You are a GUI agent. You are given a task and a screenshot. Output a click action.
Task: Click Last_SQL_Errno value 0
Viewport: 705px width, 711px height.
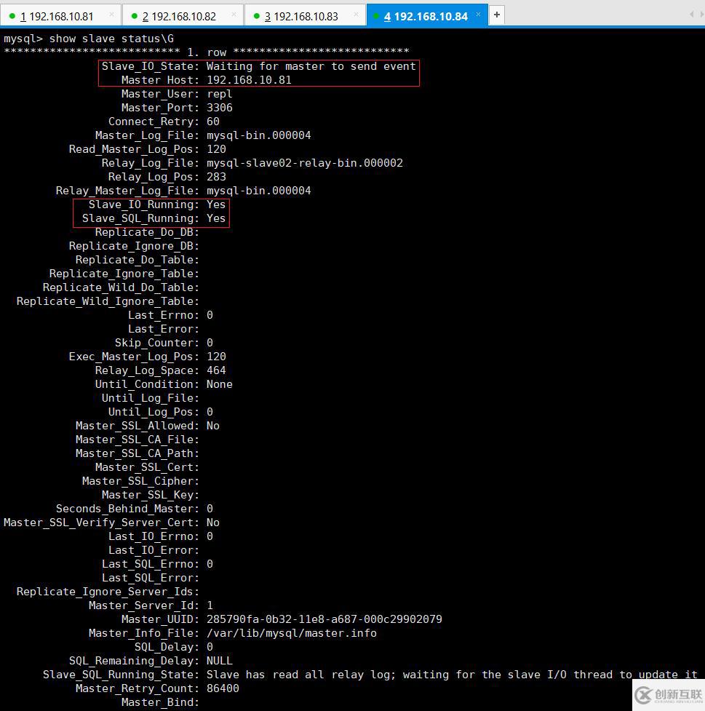pos(210,564)
